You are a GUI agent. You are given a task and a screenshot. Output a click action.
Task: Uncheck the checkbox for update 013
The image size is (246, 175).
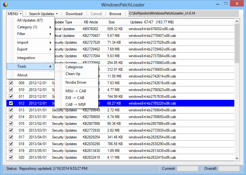pos(11,110)
